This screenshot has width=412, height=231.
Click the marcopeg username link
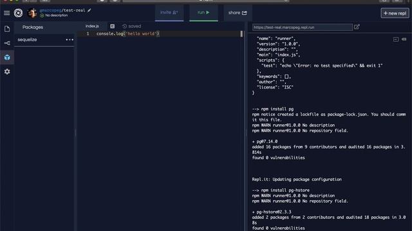(x=50, y=10)
